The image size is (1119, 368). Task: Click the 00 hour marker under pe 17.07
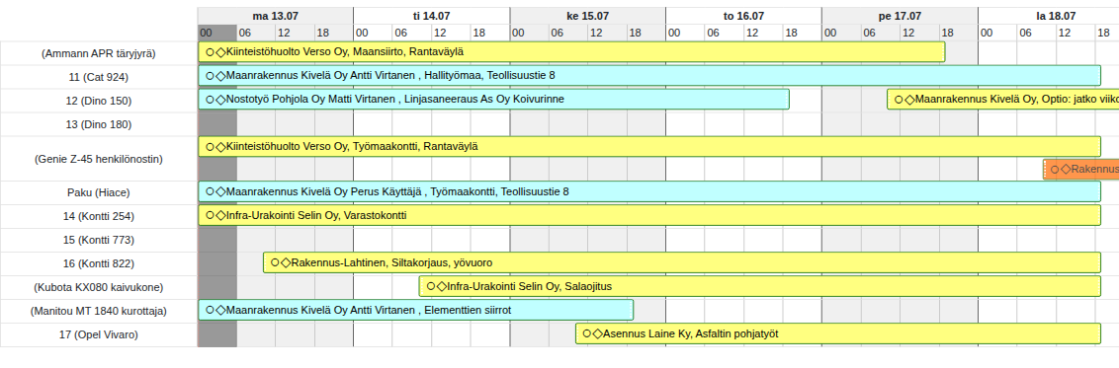841,33
